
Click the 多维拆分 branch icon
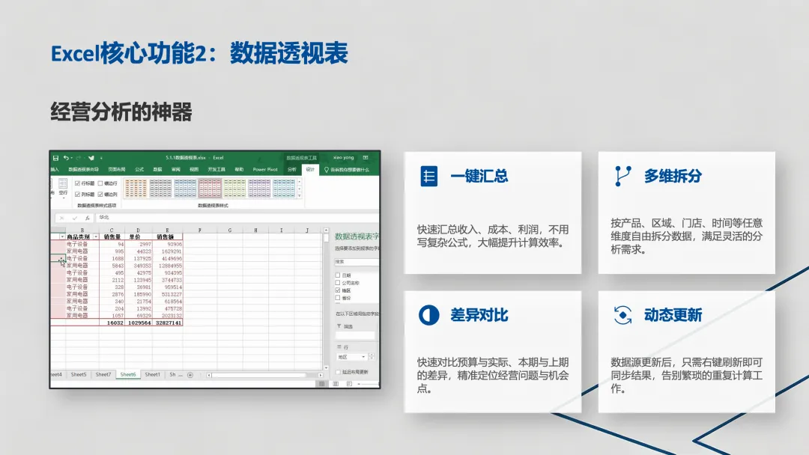(622, 176)
